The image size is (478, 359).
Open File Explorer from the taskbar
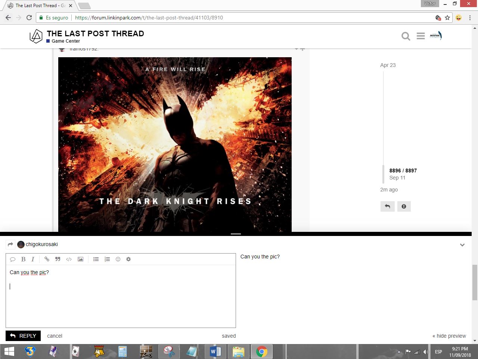tap(238, 352)
